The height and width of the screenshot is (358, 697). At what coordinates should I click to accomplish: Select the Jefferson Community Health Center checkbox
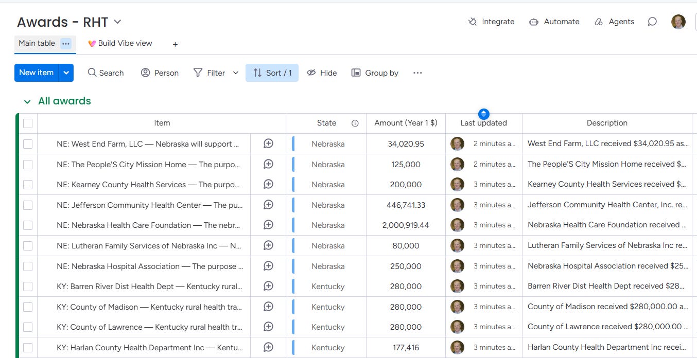[28, 205]
